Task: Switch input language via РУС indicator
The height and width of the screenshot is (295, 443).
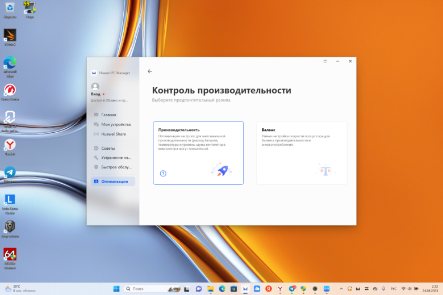Action: click(393, 289)
